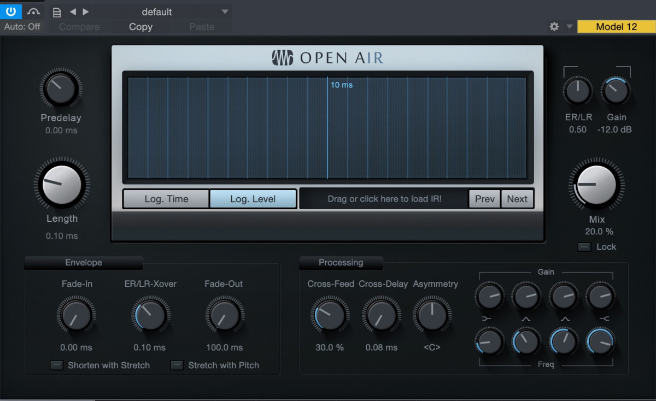Image resolution: width=656 pixels, height=401 pixels.
Task: Click the Mix knob
Action: 596,185
